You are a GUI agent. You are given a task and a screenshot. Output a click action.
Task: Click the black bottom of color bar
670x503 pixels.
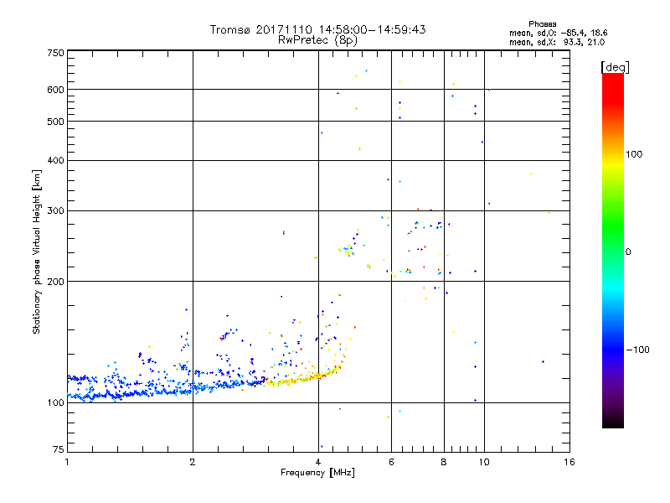(x=613, y=422)
